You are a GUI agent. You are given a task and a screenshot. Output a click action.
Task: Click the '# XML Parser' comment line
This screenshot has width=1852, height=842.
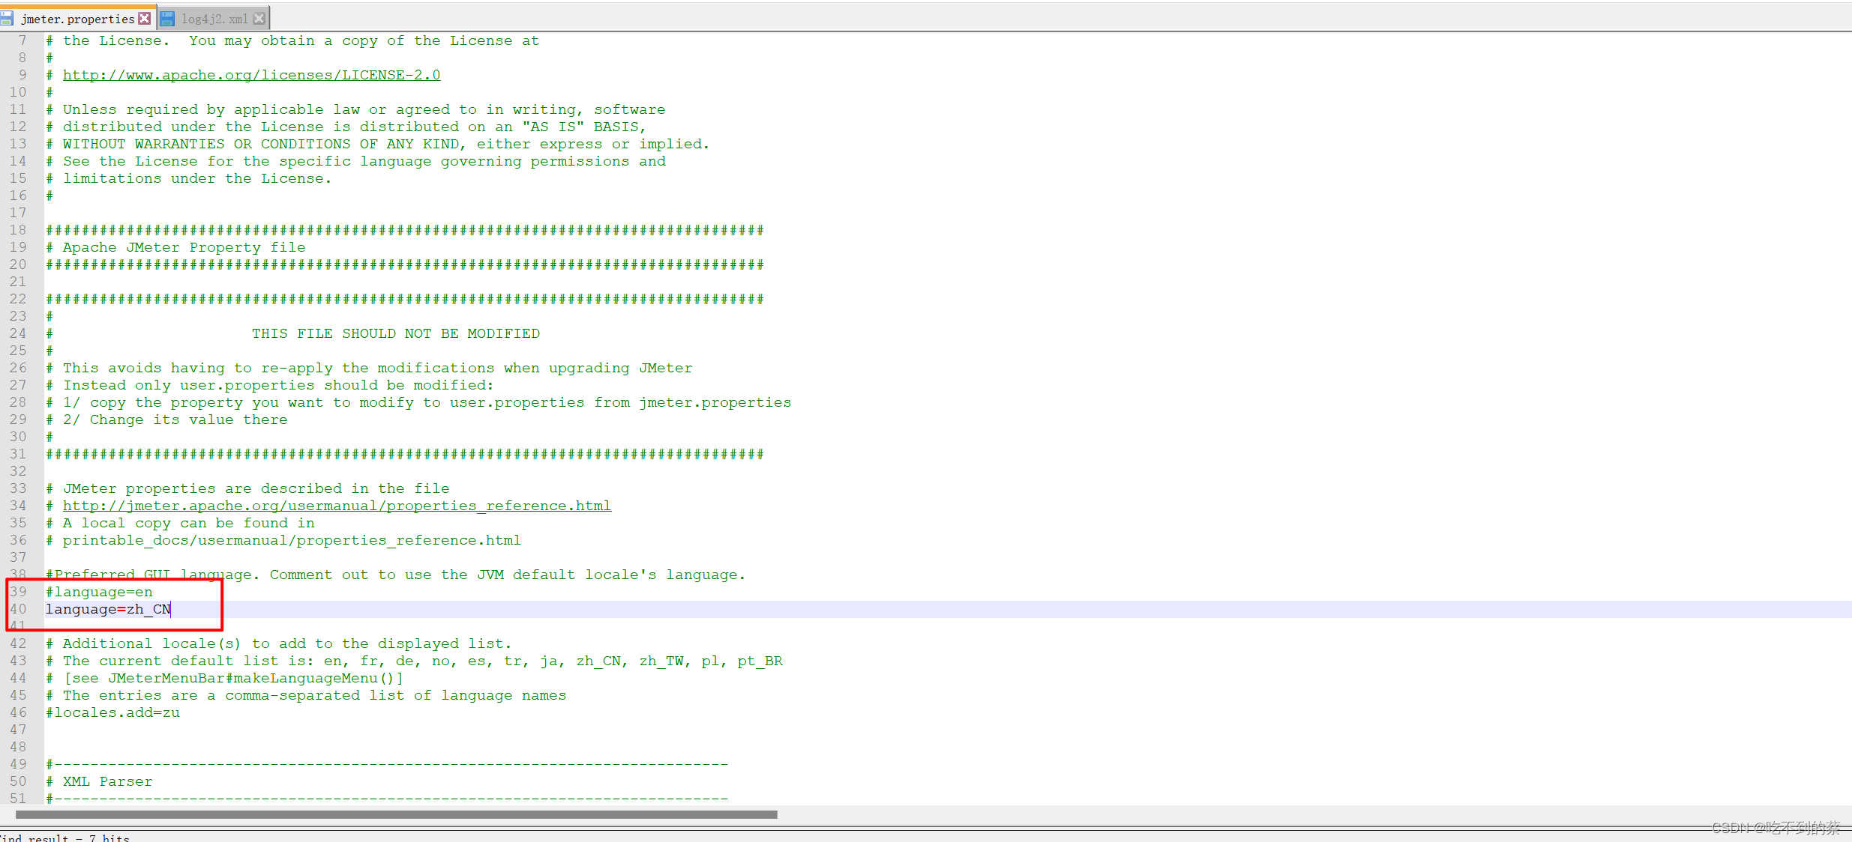pyautogui.click(x=99, y=781)
